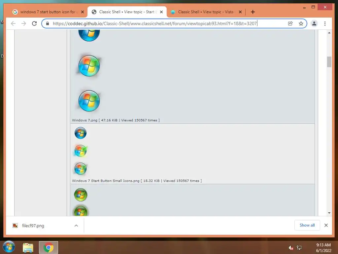Open File Explorer from the taskbar

click(x=28, y=247)
